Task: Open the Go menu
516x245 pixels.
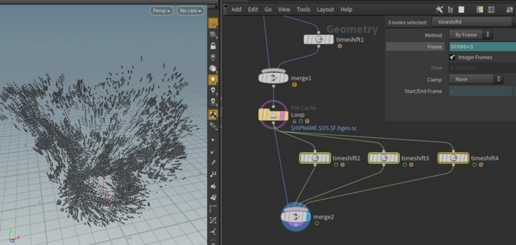Action: [268, 10]
